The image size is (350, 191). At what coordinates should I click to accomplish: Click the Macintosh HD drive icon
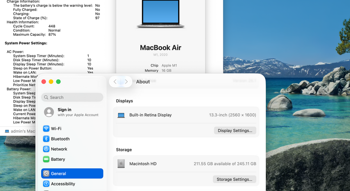[121, 164]
